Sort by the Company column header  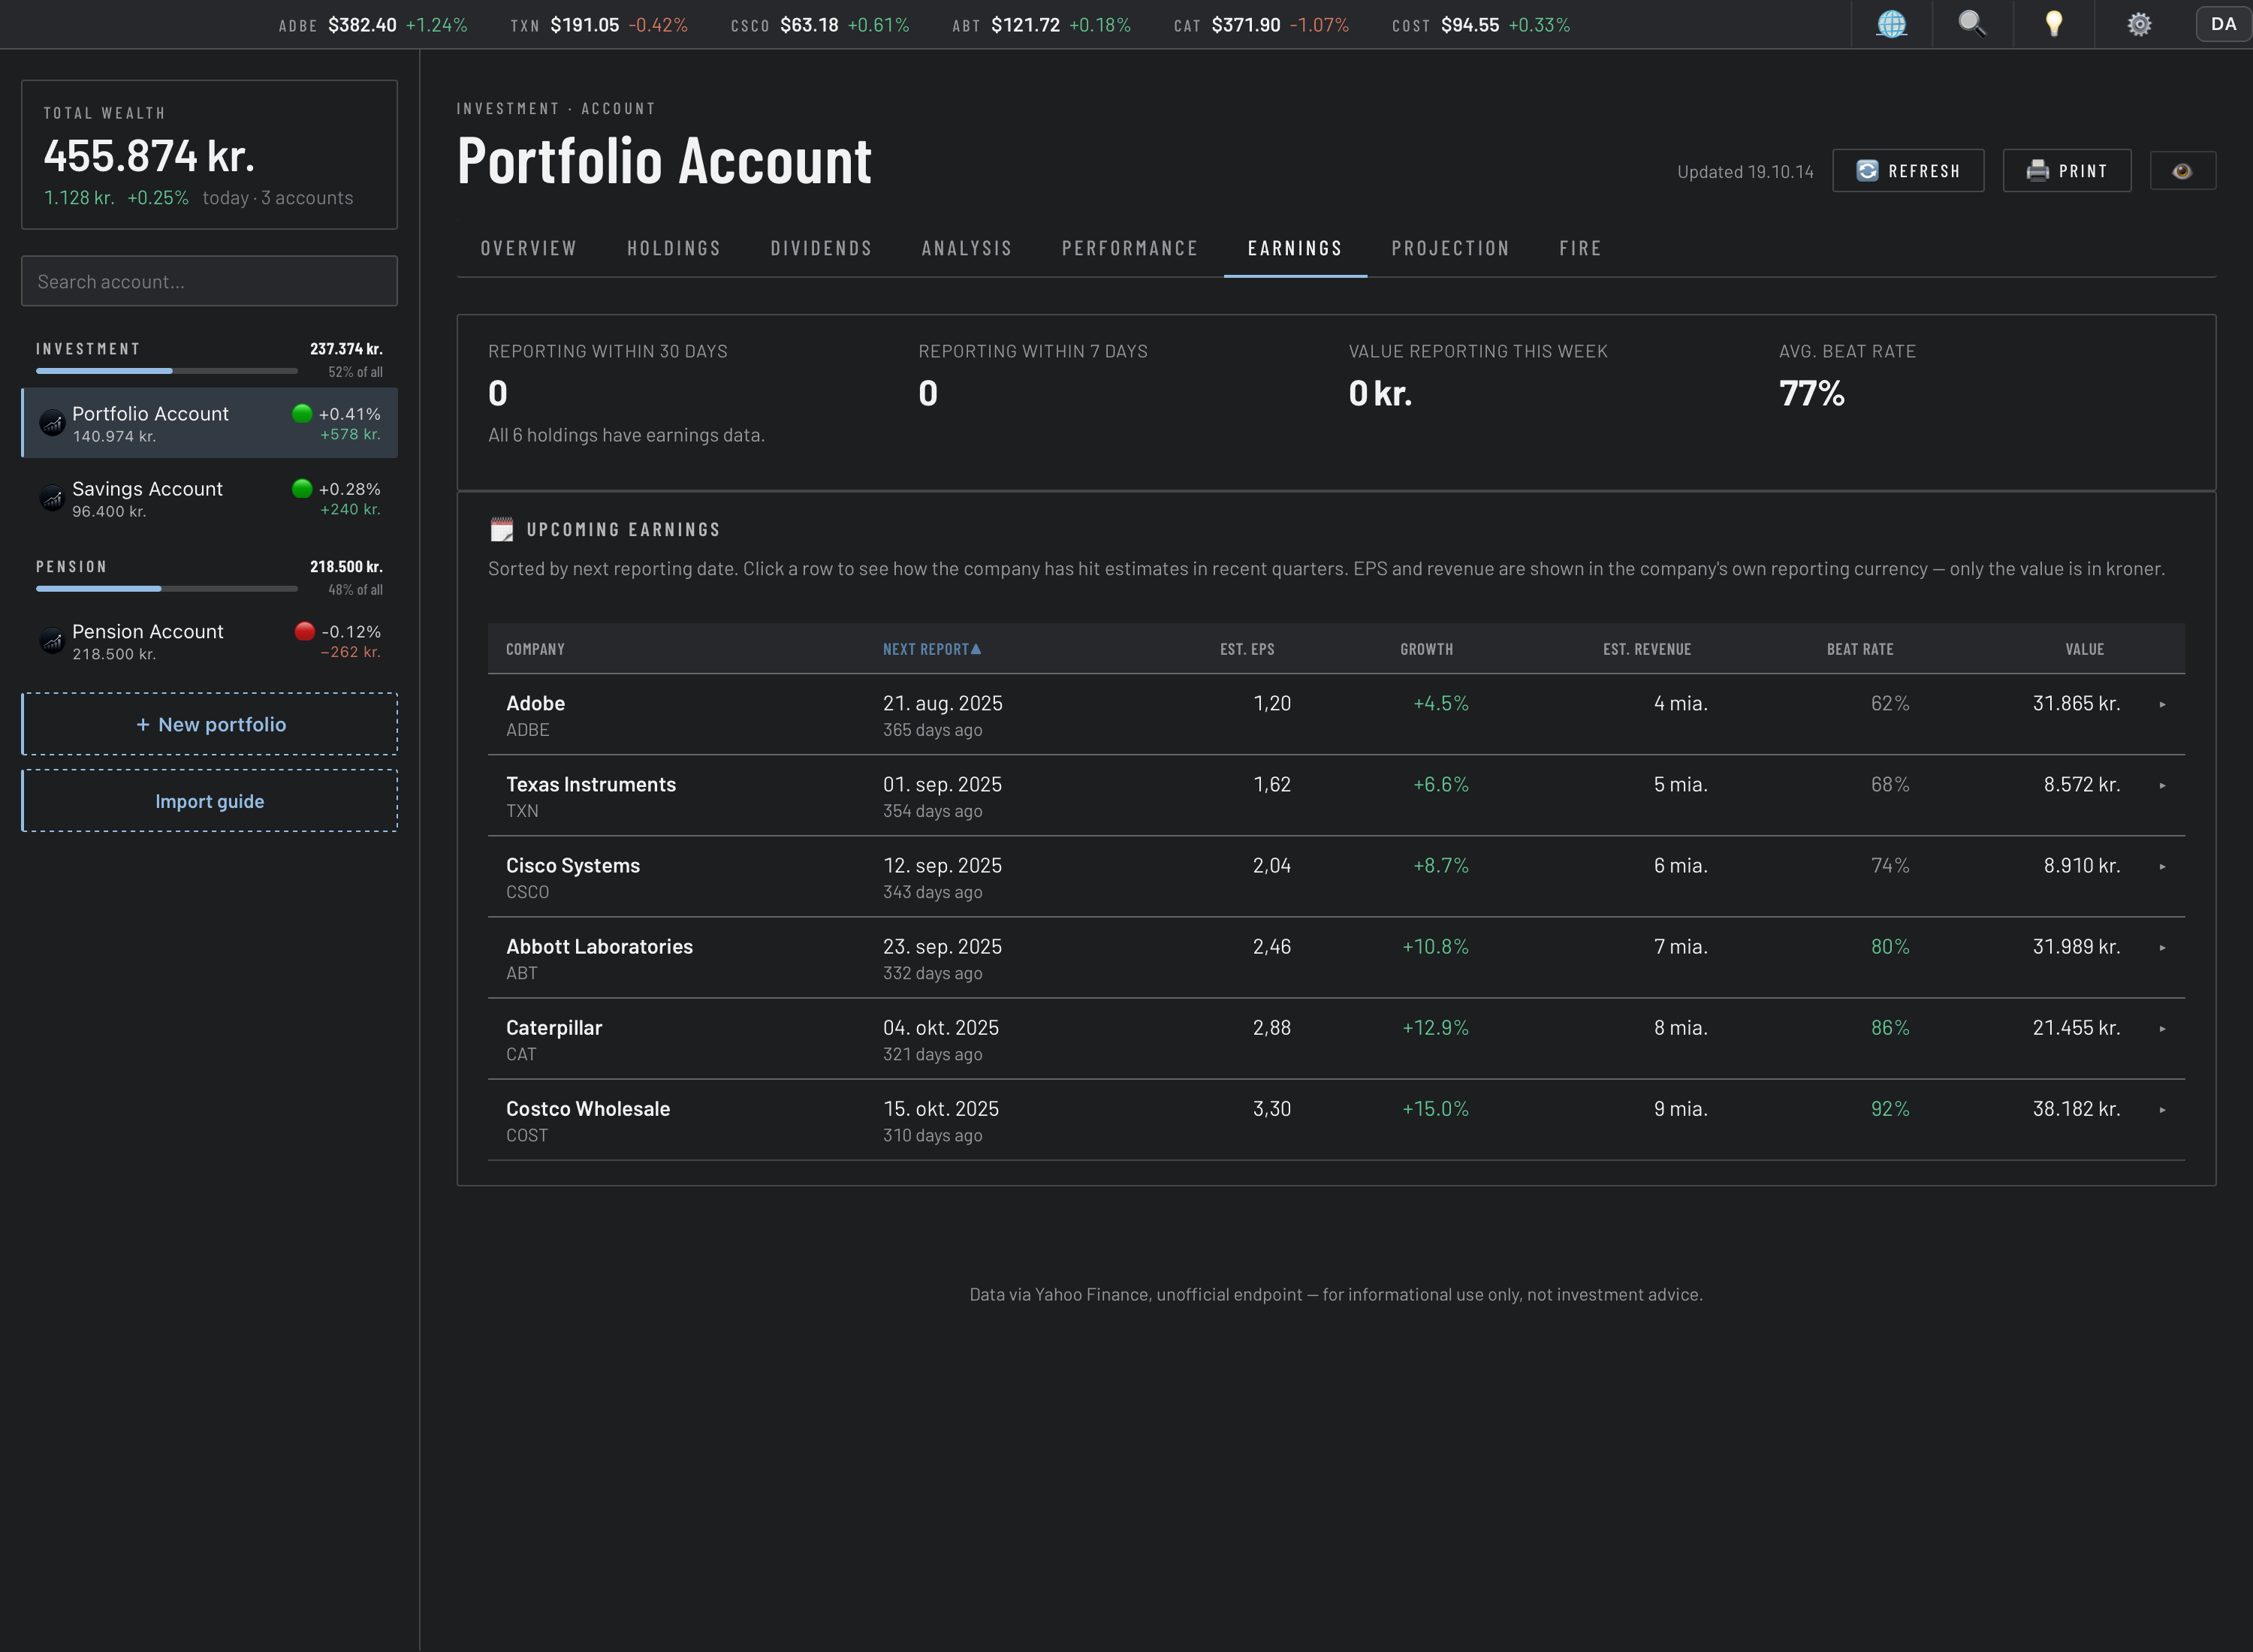click(x=535, y=649)
